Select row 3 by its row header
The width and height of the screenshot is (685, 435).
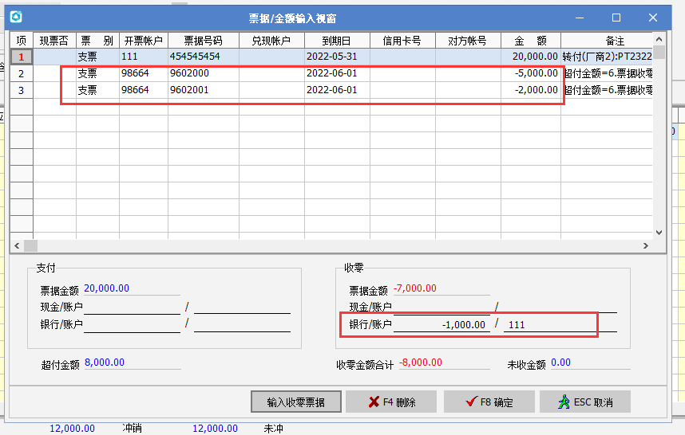click(22, 90)
